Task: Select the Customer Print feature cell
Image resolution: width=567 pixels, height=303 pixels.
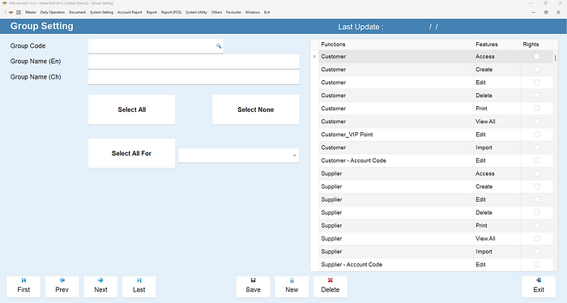Action: pyautogui.click(x=497, y=109)
